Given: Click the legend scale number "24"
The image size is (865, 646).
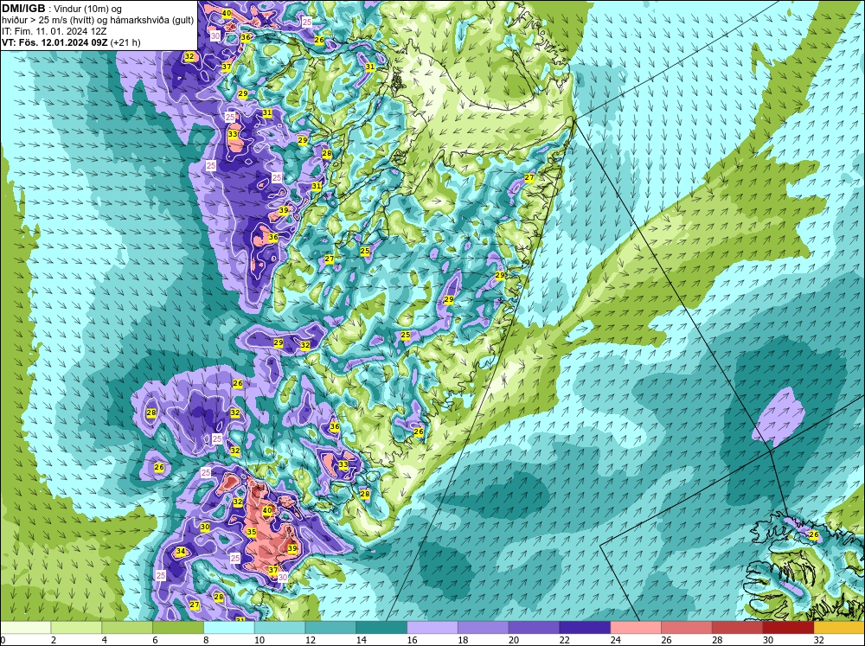Looking at the screenshot, I should coord(615,640).
